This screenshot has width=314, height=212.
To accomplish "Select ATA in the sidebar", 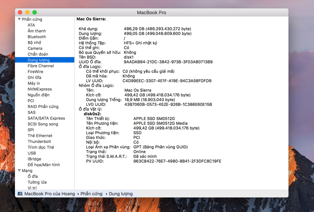I will click(31, 25).
